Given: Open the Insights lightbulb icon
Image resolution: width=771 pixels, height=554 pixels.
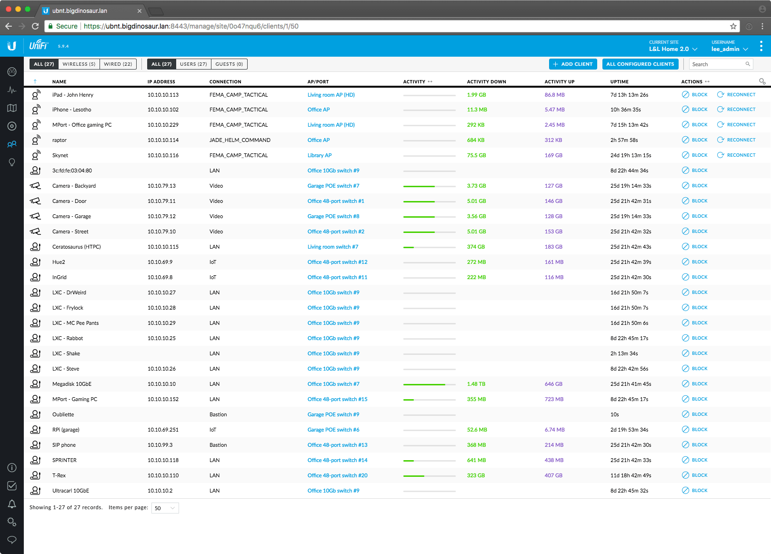Looking at the screenshot, I should 12,162.
